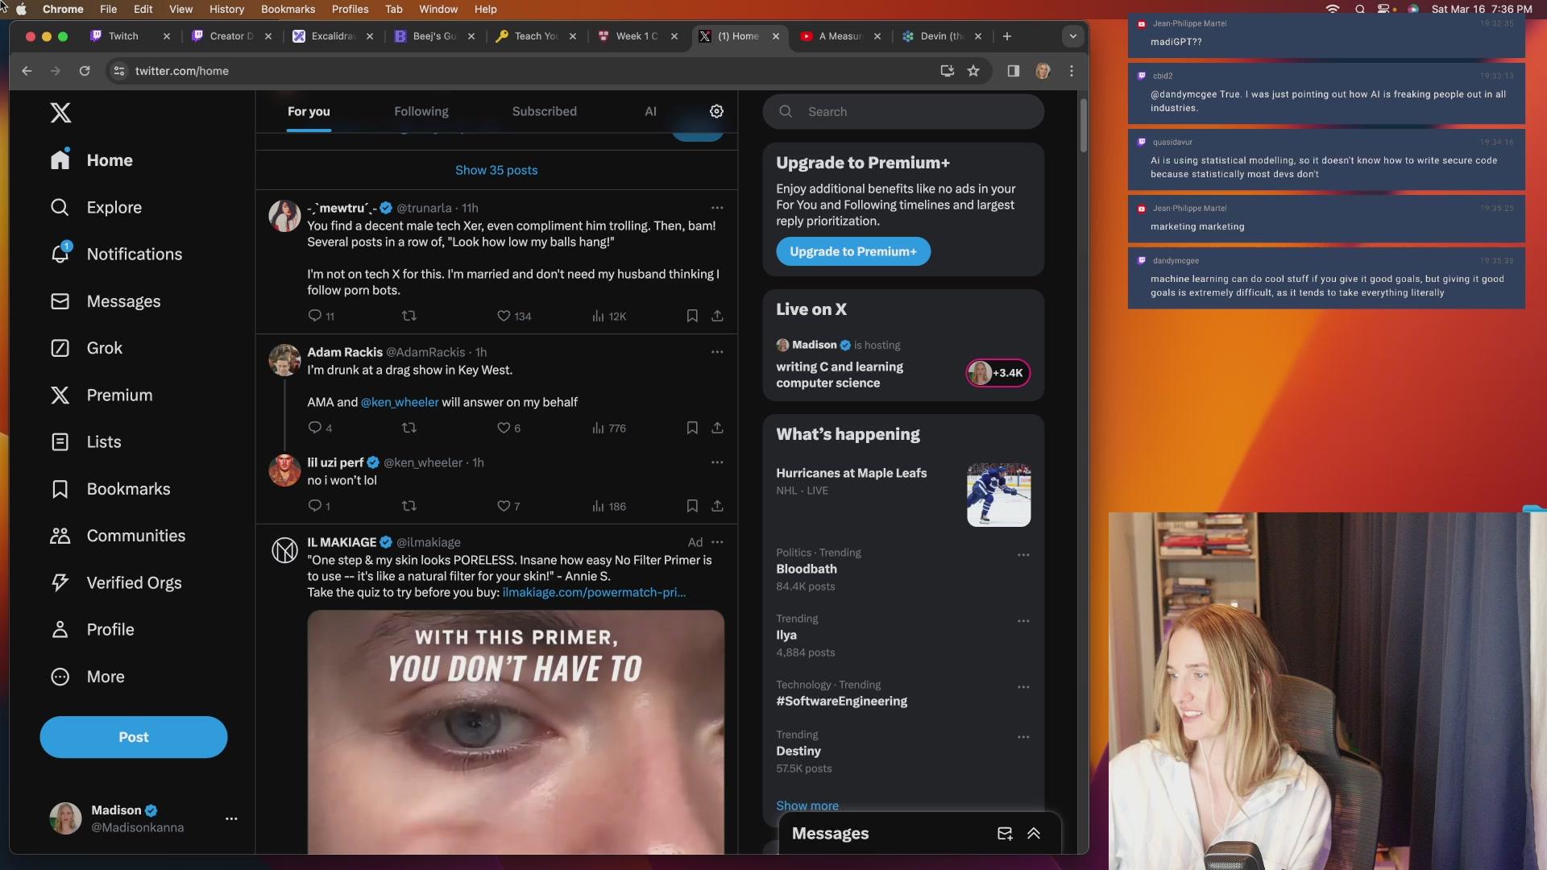Switch to the Following tab
The width and height of the screenshot is (1547, 870).
point(421,111)
